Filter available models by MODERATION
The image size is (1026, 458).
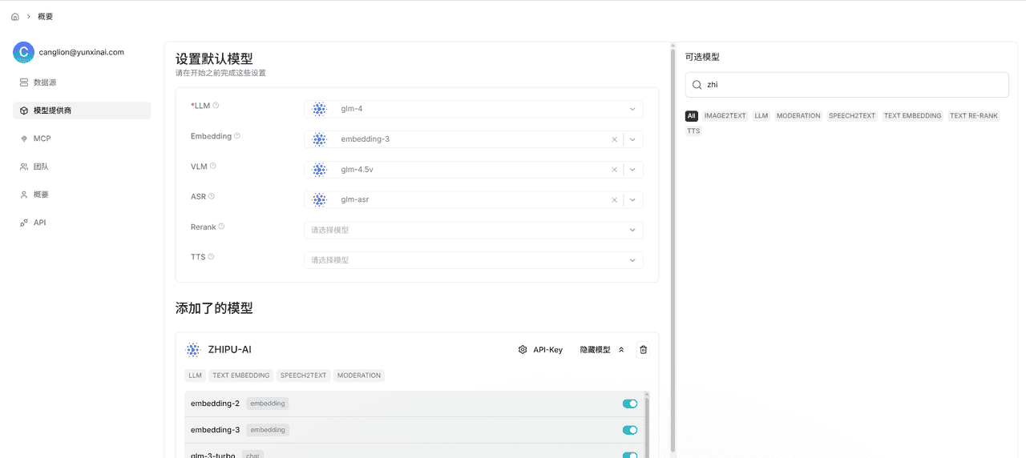(798, 116)
